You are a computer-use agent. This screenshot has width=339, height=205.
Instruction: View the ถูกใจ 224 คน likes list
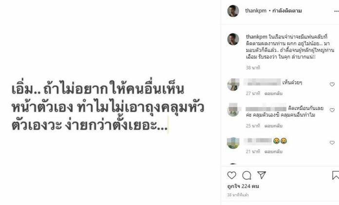(243, 186)
